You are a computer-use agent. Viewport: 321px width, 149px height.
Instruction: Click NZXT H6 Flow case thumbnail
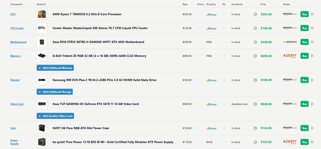point(42,128)
